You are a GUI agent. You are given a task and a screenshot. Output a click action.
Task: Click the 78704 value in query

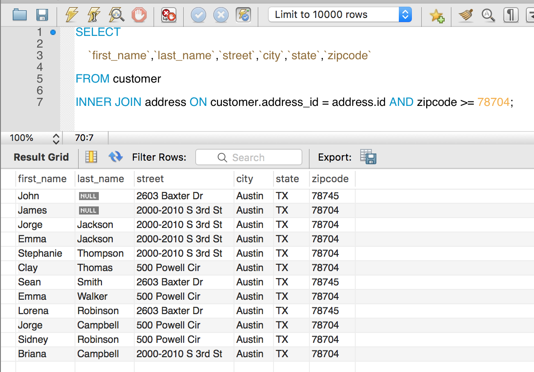(493, 102)
